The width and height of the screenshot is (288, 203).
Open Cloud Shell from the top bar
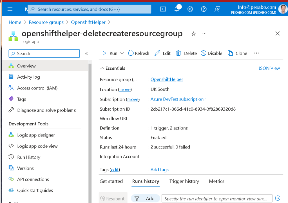coord(163,9)
